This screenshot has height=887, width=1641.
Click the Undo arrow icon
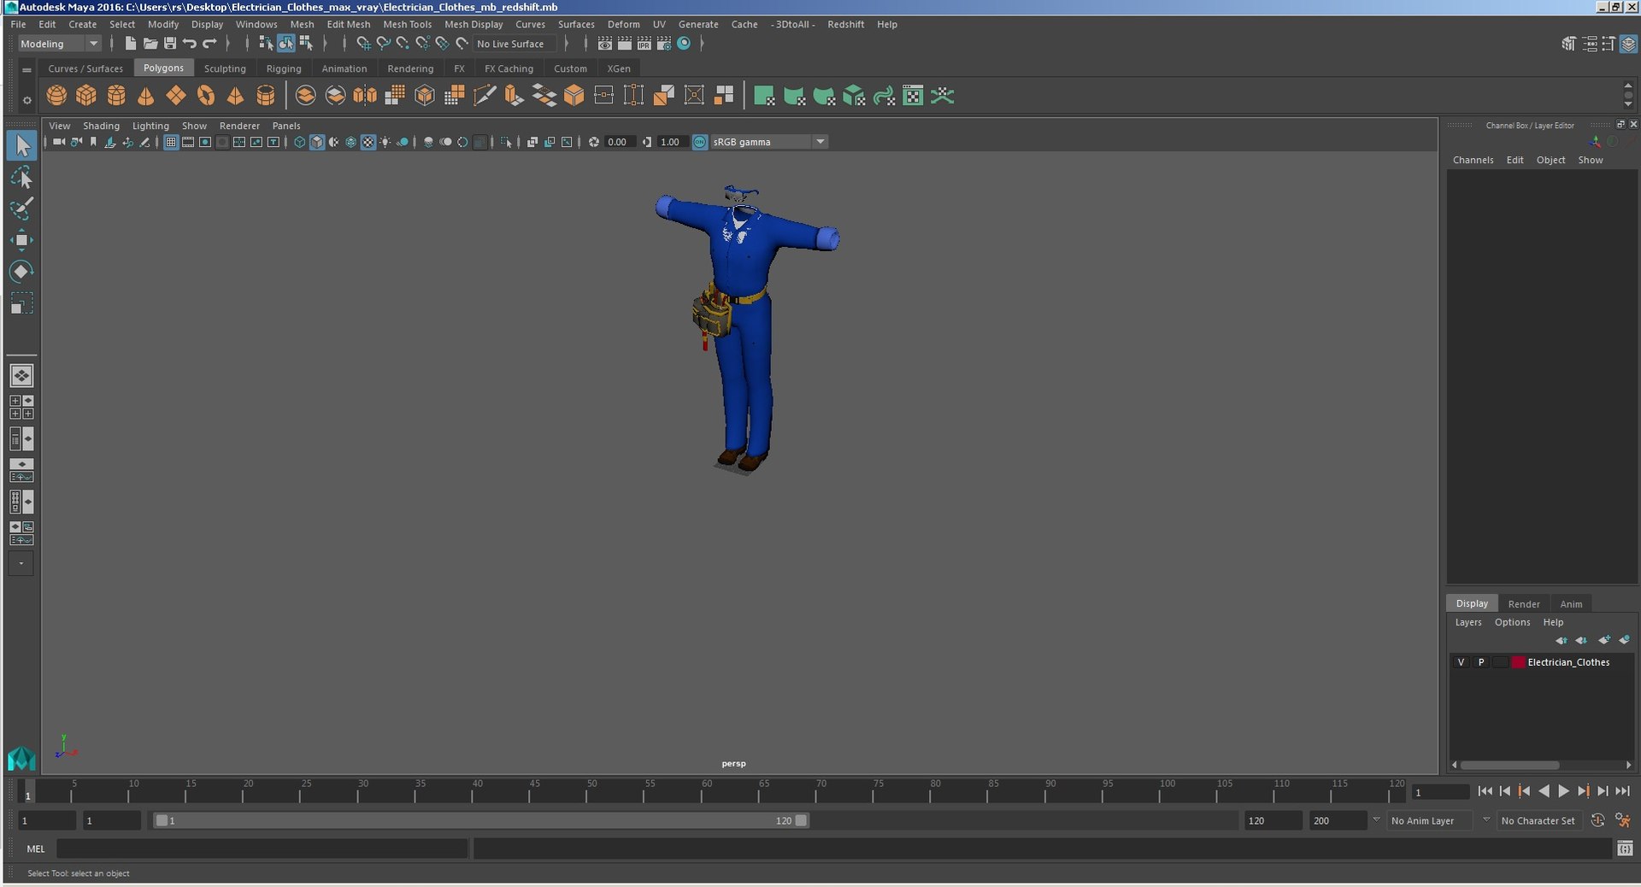(189, 44)
